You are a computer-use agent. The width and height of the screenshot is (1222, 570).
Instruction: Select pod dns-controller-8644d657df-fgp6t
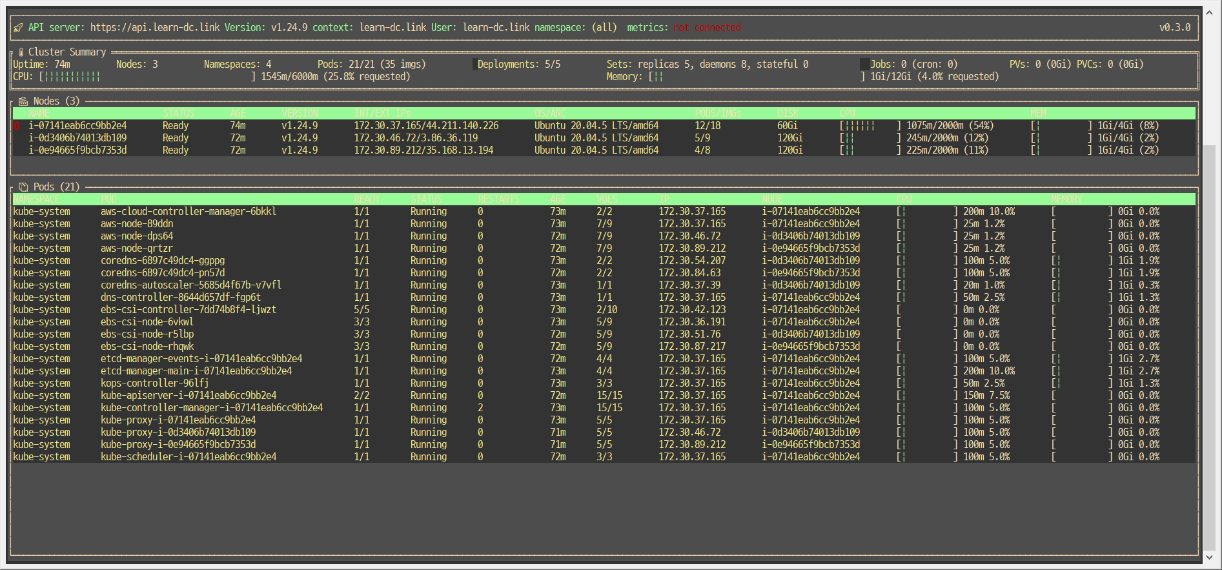point(604,298)
